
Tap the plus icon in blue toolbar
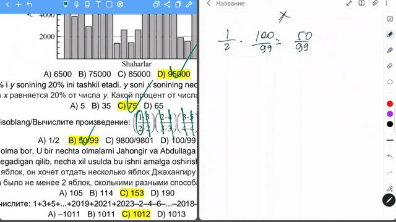(19, 4)
